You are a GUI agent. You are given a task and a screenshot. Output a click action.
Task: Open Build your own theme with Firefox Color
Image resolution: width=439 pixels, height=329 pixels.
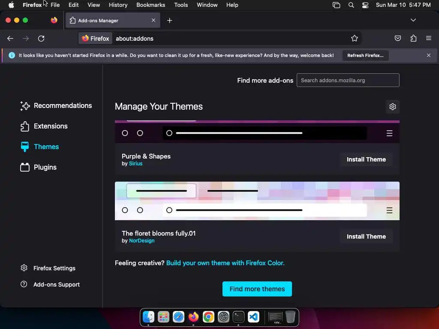point(225,263)
